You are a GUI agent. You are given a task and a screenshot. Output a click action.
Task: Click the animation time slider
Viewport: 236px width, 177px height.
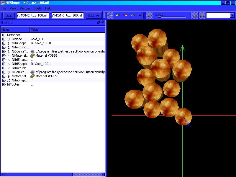pyautogui.click(x=172, y=17)
